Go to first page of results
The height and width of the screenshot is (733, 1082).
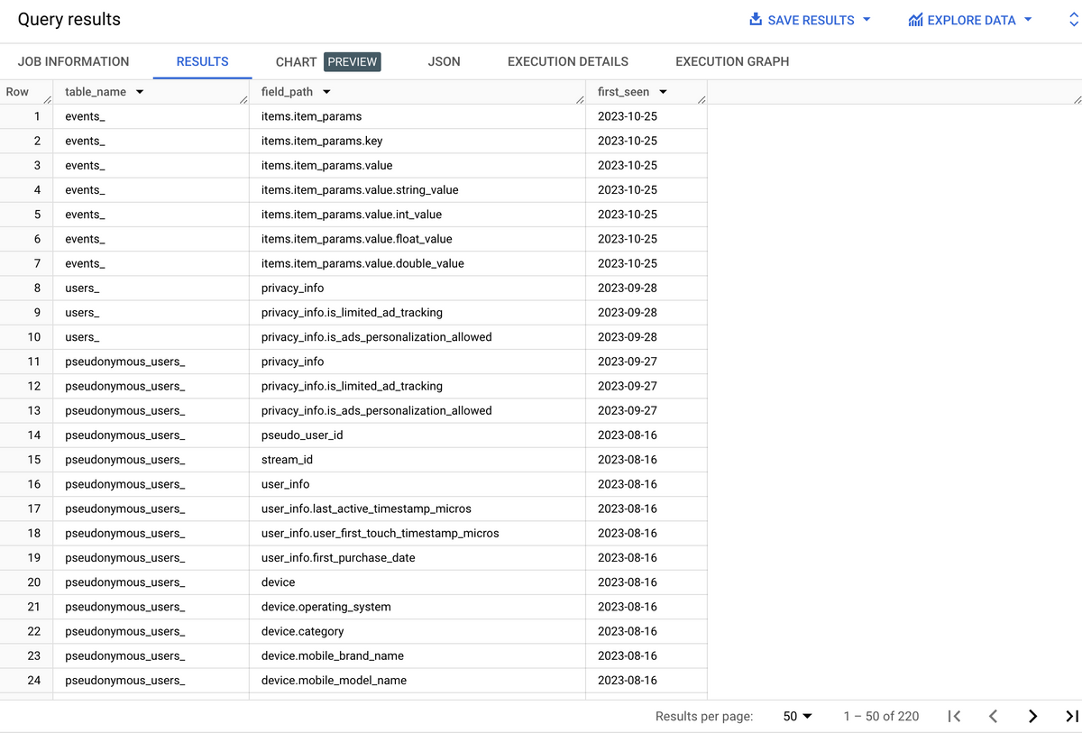954,716
